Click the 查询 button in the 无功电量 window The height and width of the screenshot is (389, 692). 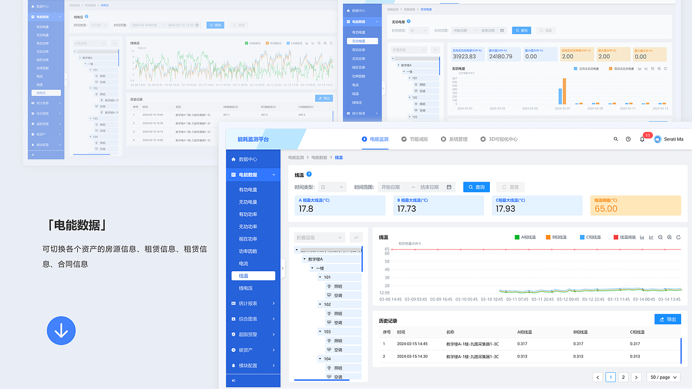522,31
